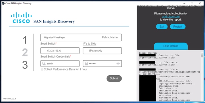205x103 pixels.
Task: Click the padlock icon in password field
Action: point(86,63)
